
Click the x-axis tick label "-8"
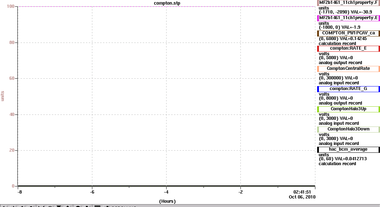pyautogui.click(x=20, y=192)
